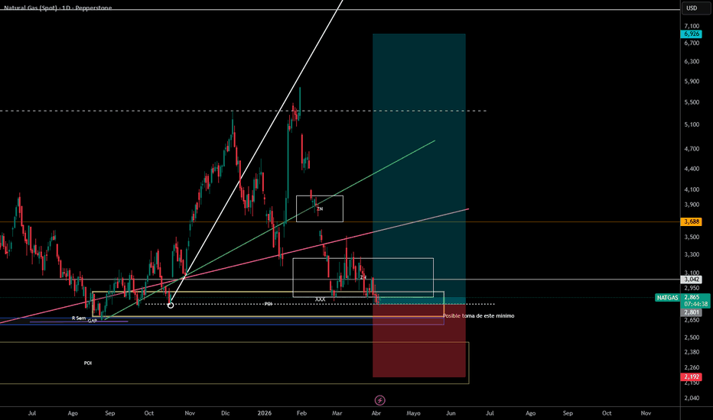
Task: Click the 07:44:38 bar countdown
Action: click(695, 304)
